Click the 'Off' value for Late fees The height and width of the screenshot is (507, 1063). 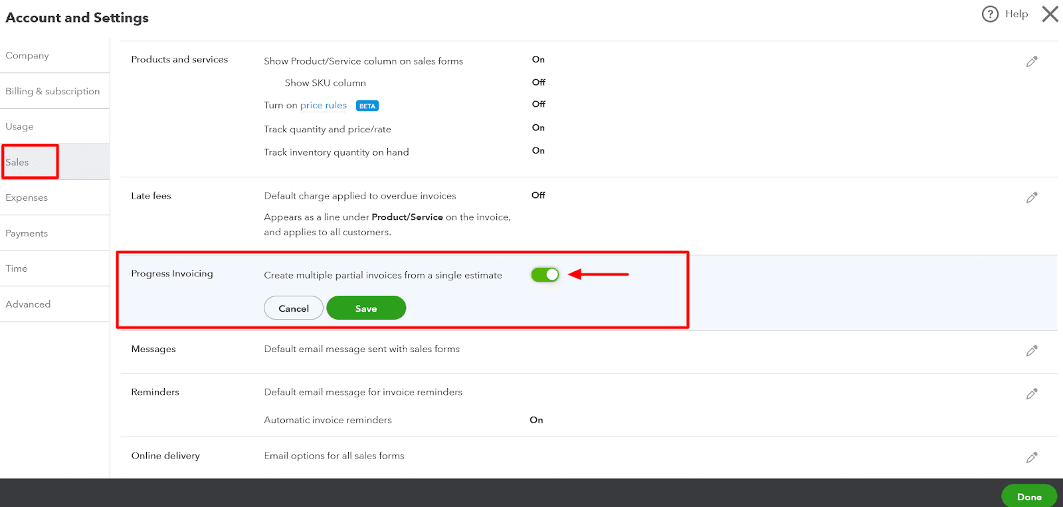click(538, 195)
